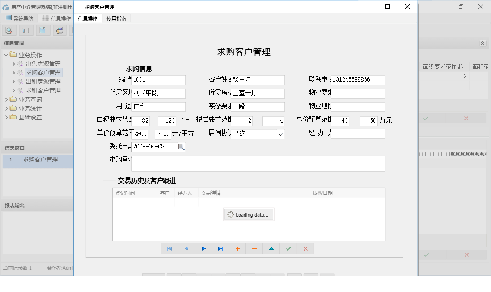Open 出租房源管理 from the sidebar
This screenshot has width=491, height=292.
point(42,81)
